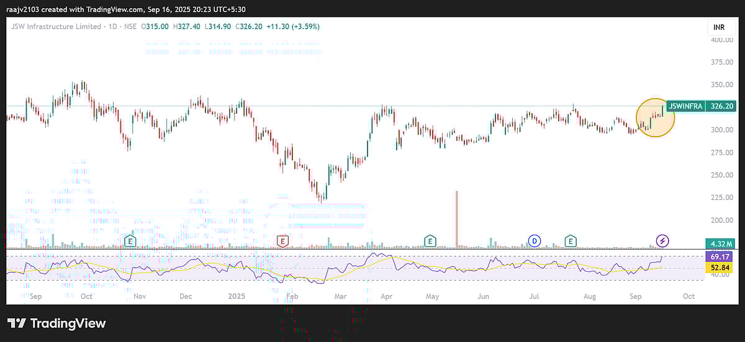Click the tallest volume bar in May

click(x=457, y=220)
